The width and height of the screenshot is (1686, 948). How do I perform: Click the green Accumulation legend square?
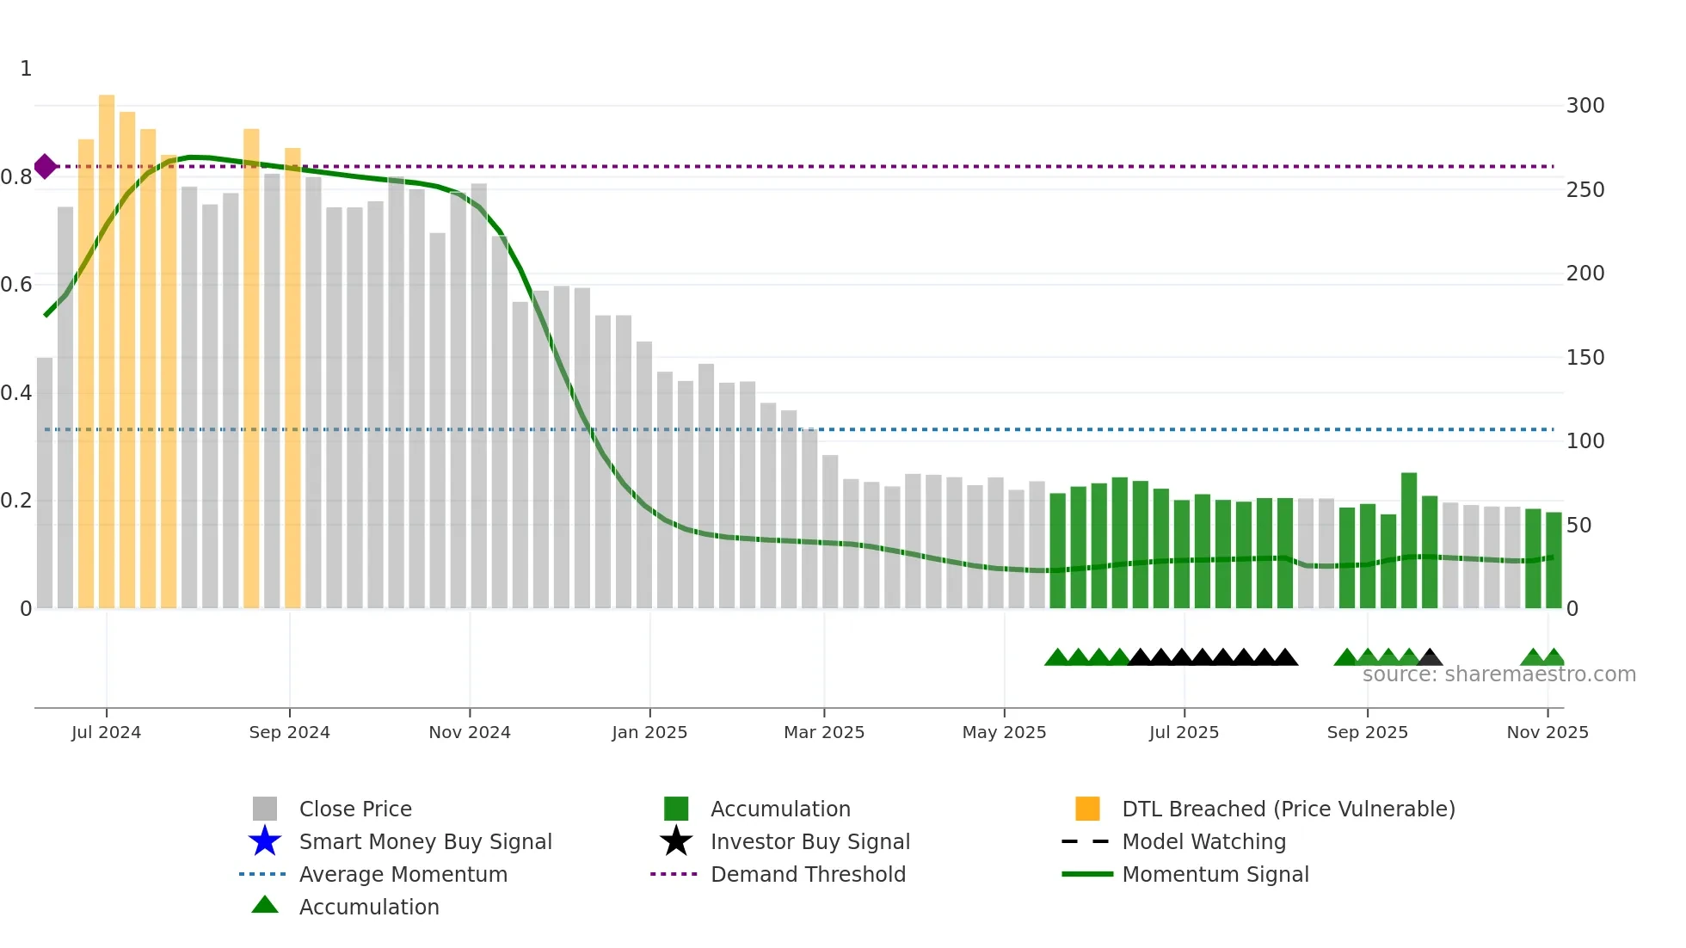[676, 809]
